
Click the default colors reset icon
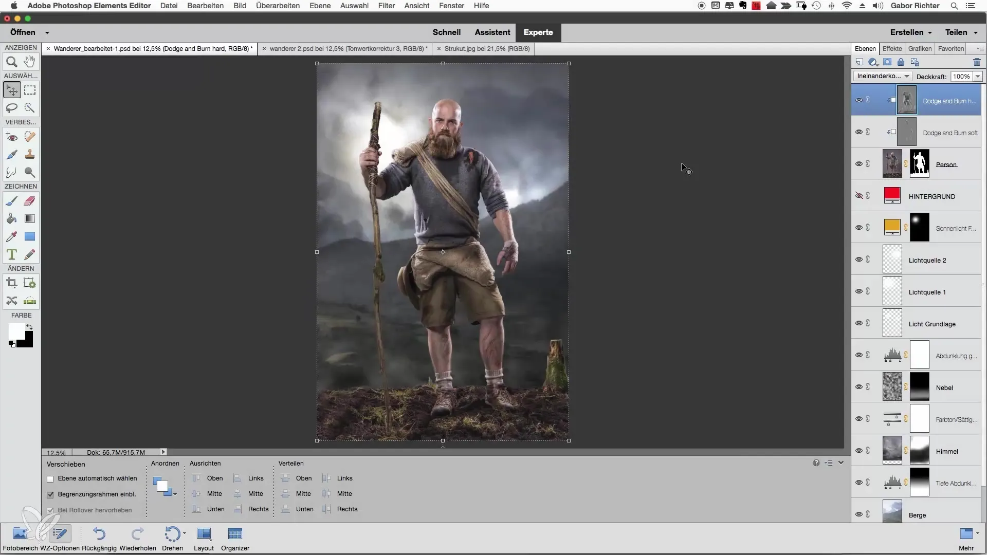[x=12, y=344]
